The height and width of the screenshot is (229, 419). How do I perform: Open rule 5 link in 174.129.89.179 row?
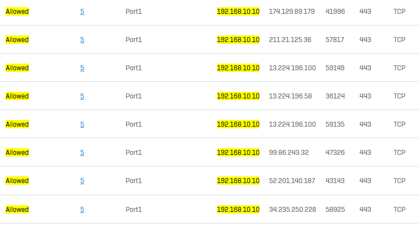tap(82, 12)
